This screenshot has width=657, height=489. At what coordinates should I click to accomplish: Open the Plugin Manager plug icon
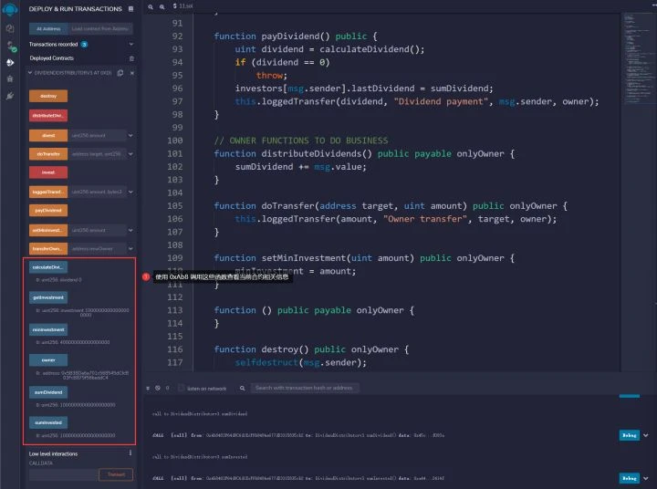point(10,96)
